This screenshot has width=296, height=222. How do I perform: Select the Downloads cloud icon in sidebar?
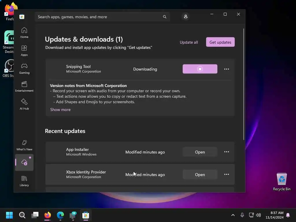24,162
